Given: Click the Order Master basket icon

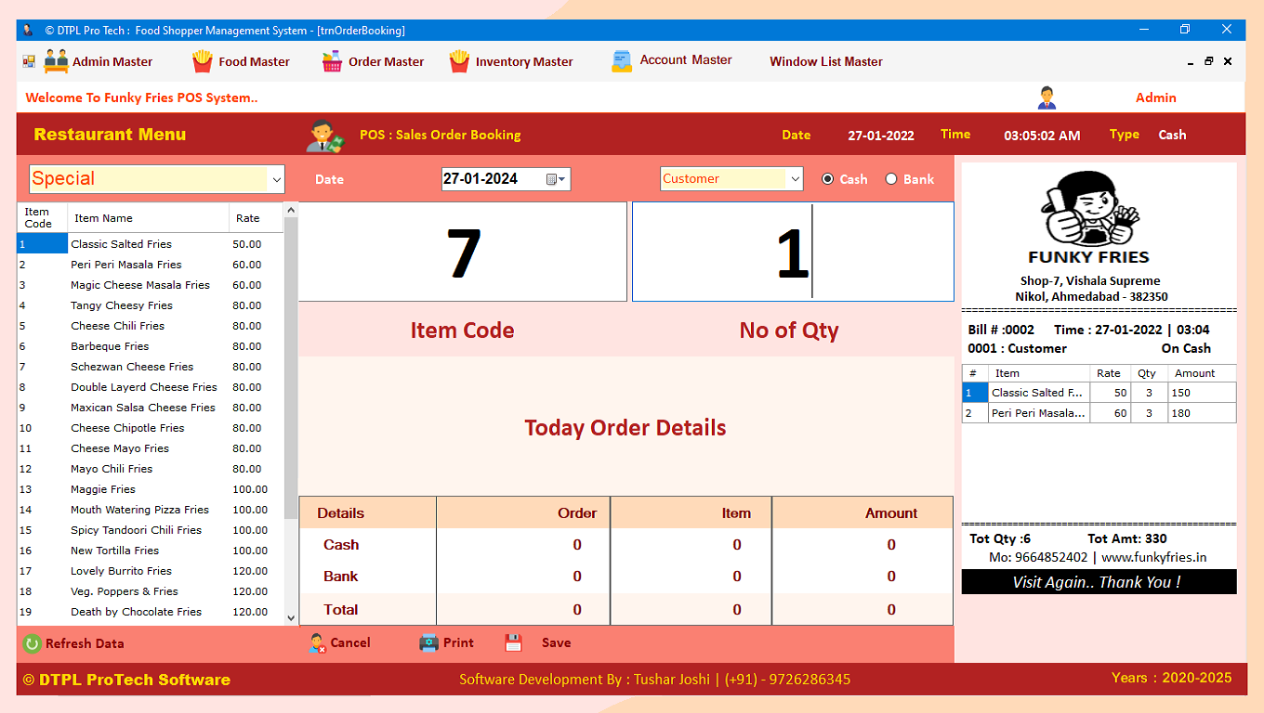Looking at the screenshot, I should pos(332,61).
